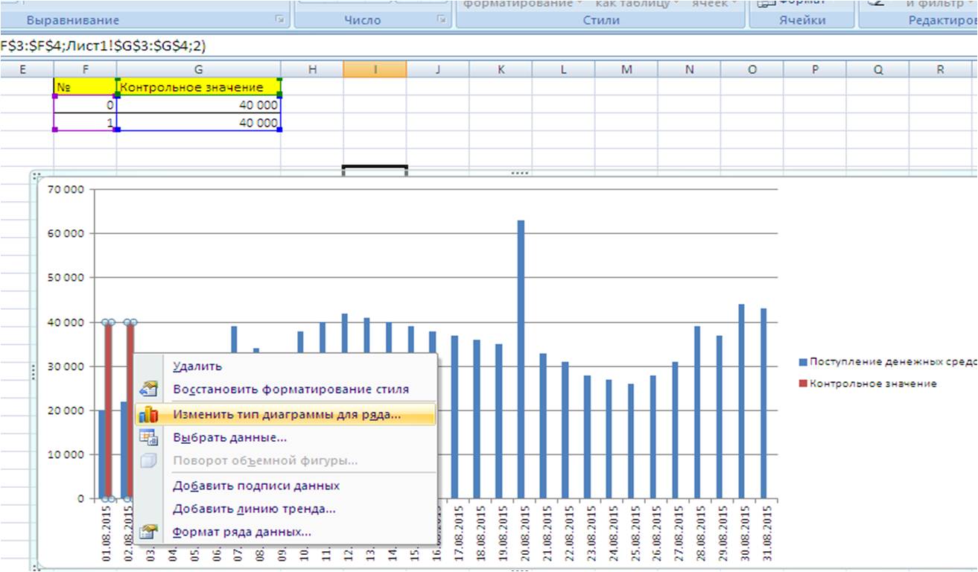Open the Число group dialog launcher
Viewport: 978px width, 572px height.
(441, 21)
